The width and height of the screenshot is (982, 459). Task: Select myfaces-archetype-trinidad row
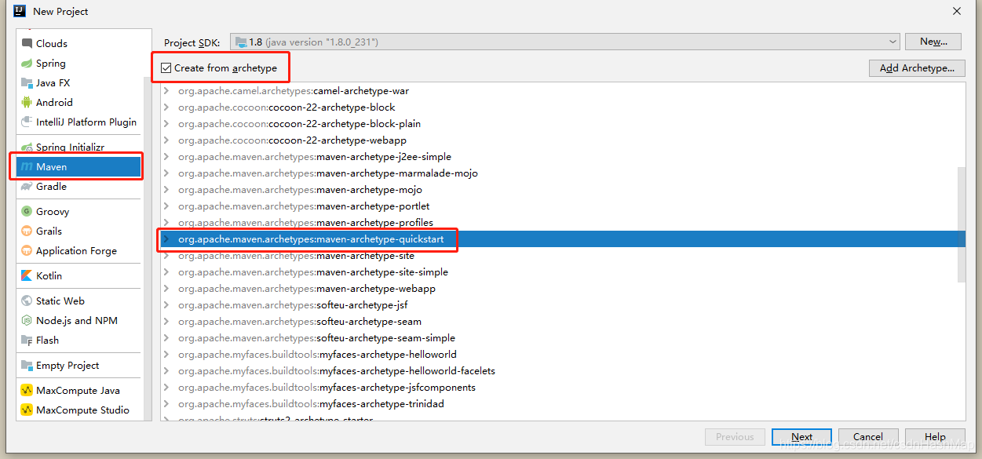pos(559,404)
